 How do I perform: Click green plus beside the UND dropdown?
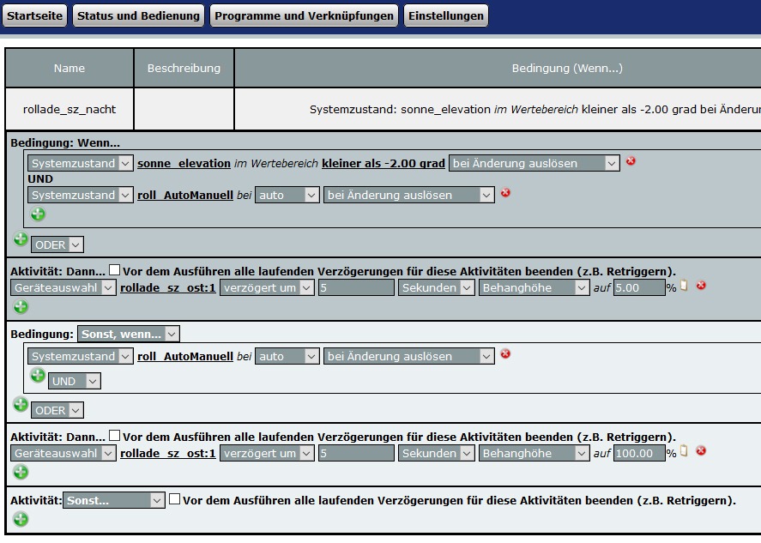tap(38, 375)
